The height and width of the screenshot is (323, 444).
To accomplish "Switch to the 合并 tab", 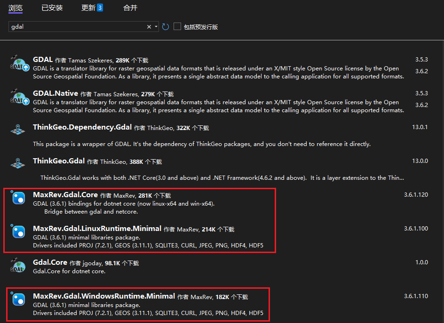I will [x=130, y=8].
